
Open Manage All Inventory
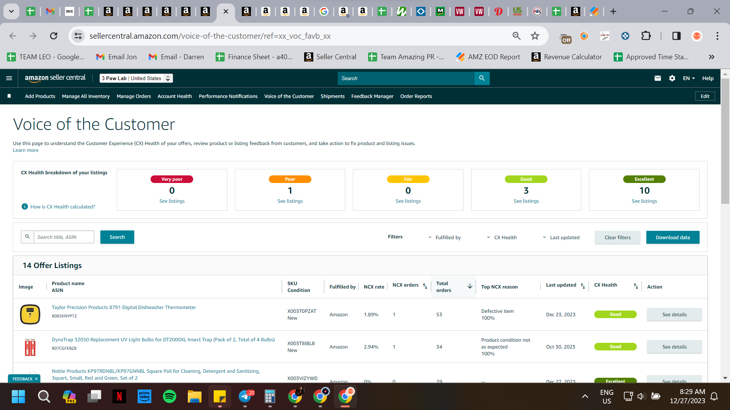[86, 96]
